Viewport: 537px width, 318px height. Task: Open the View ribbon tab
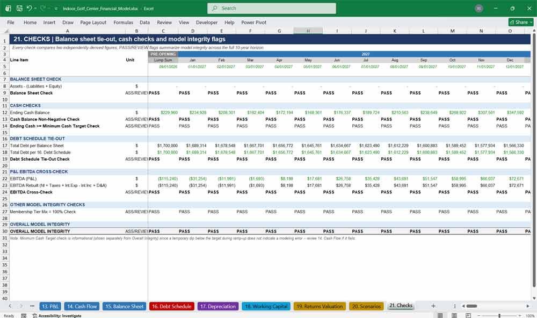click(184, 22)
